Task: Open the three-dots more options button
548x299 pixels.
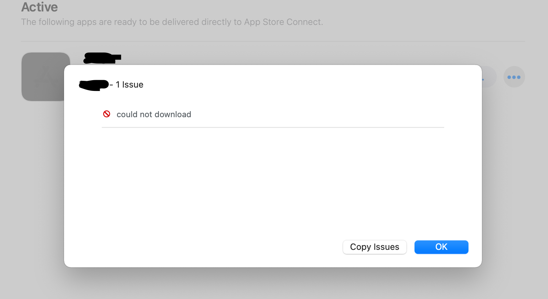Action: coord(514,77)
